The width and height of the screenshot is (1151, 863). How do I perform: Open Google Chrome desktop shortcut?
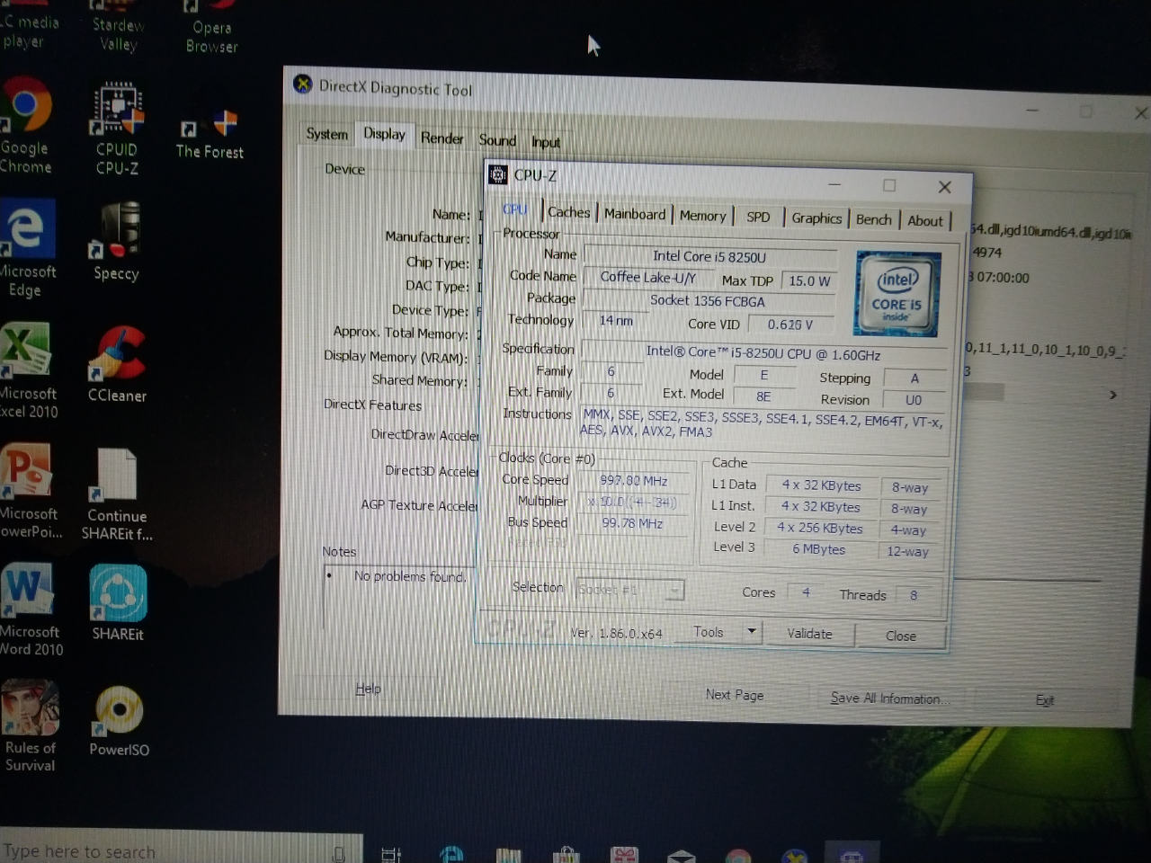(27, 126)
